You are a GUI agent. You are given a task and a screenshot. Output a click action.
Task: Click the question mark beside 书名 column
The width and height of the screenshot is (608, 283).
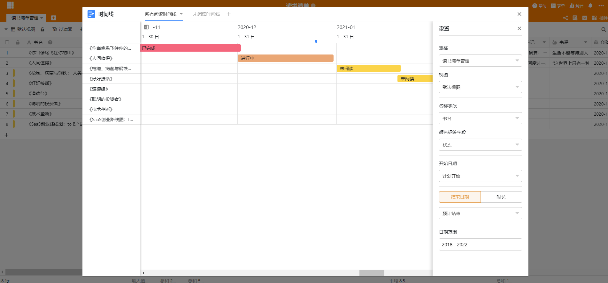[50, 42]
